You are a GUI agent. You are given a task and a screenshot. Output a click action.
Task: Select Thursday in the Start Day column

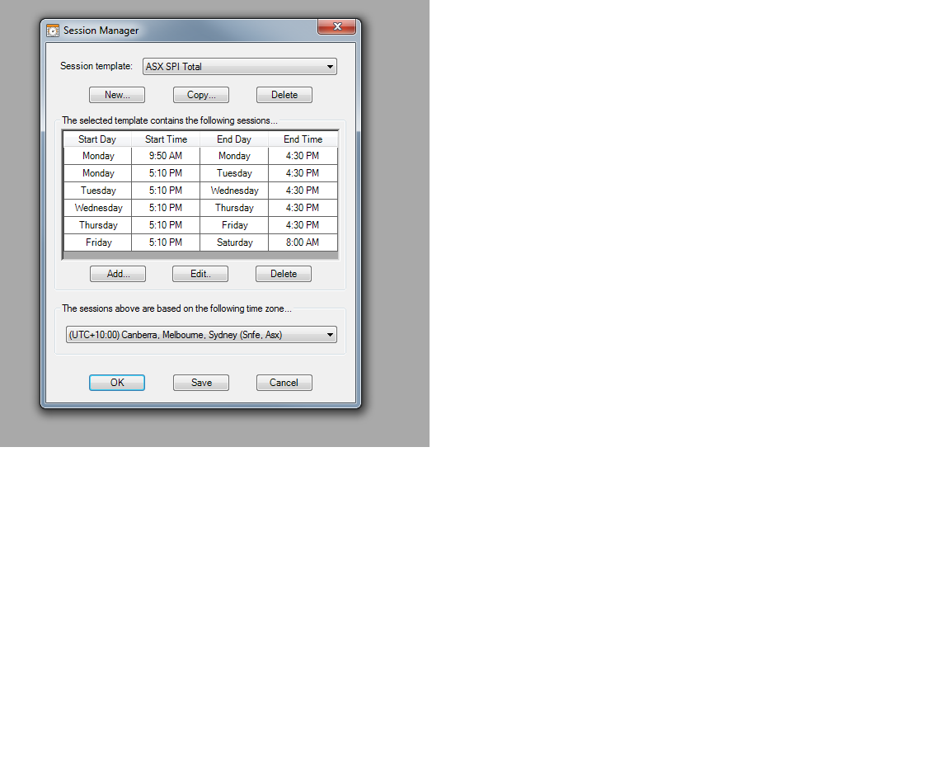point(97,225)
